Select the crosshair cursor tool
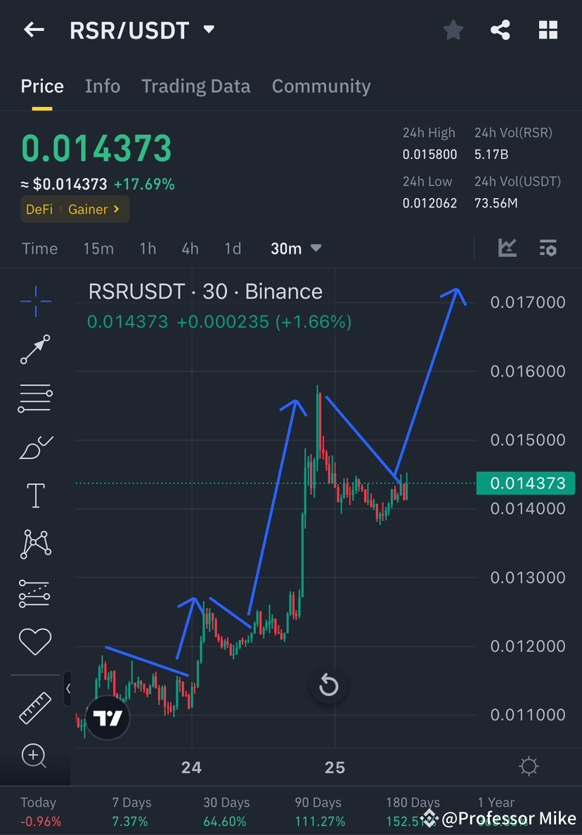 coord(34,301)
